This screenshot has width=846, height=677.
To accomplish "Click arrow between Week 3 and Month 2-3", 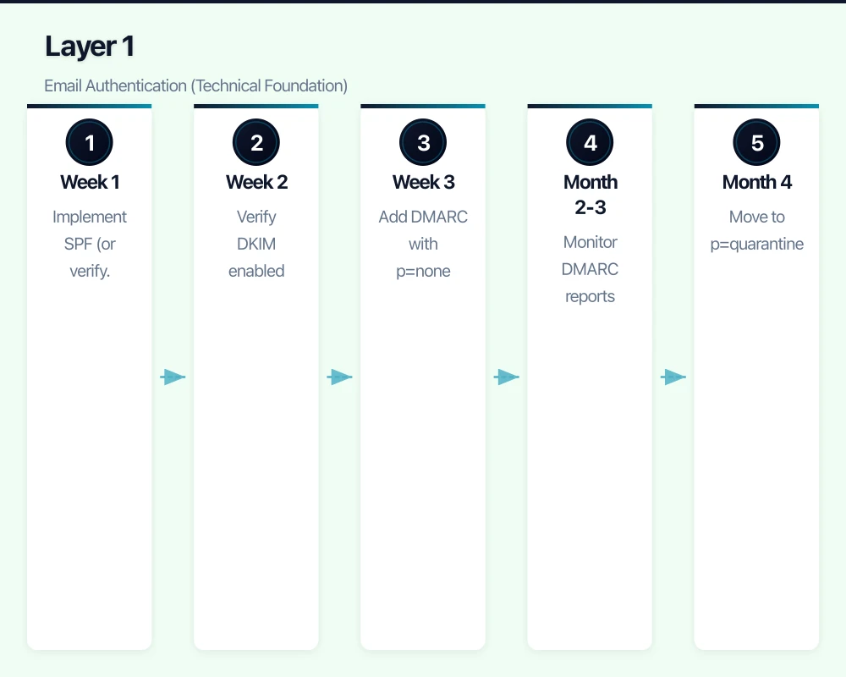I will (x=506, y=377).
